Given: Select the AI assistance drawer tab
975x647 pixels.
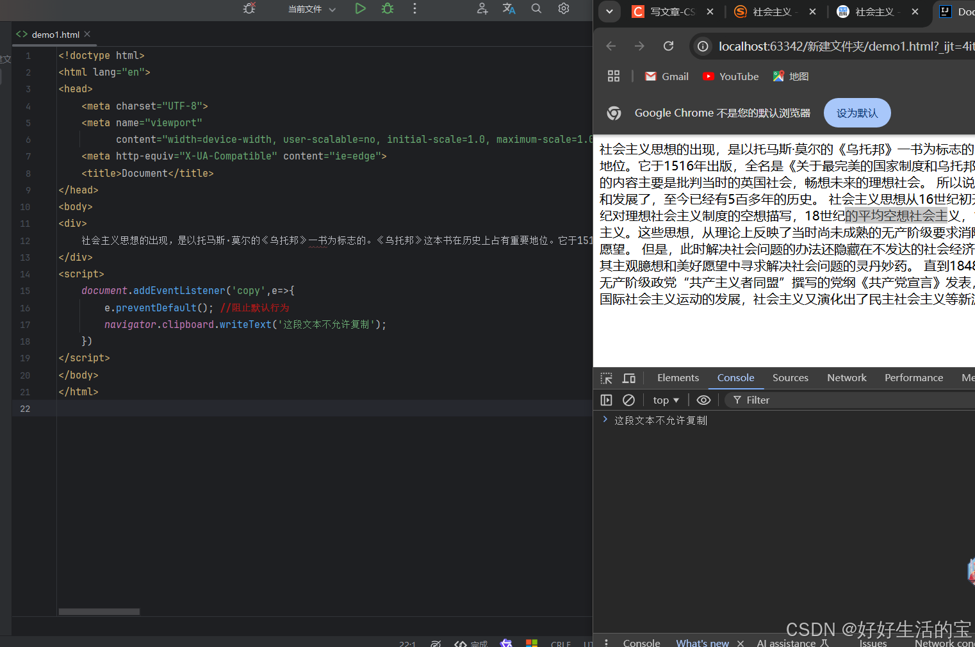Looking at the screenshot, I should tap(792, 643).
